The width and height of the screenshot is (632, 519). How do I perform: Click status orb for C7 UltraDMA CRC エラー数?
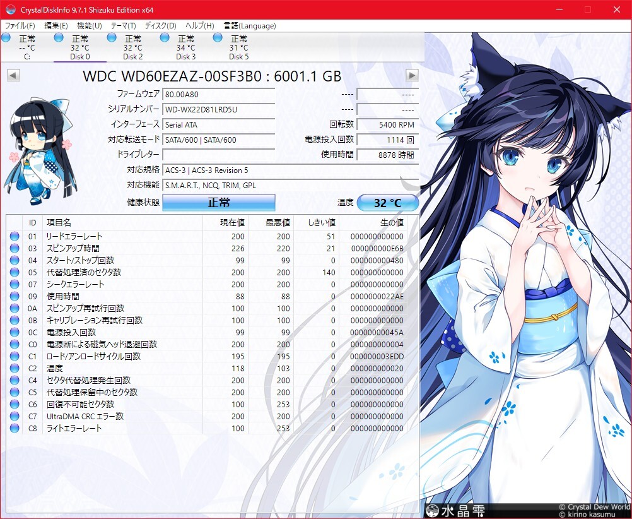pyautogui.click(x=15, y=416)
